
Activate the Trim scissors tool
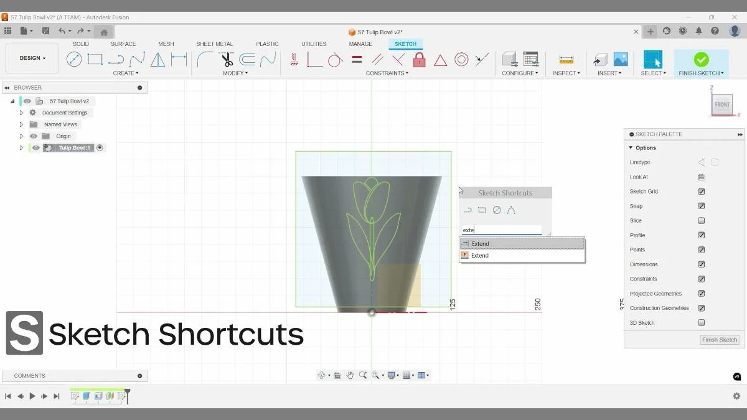click(227, 59)
